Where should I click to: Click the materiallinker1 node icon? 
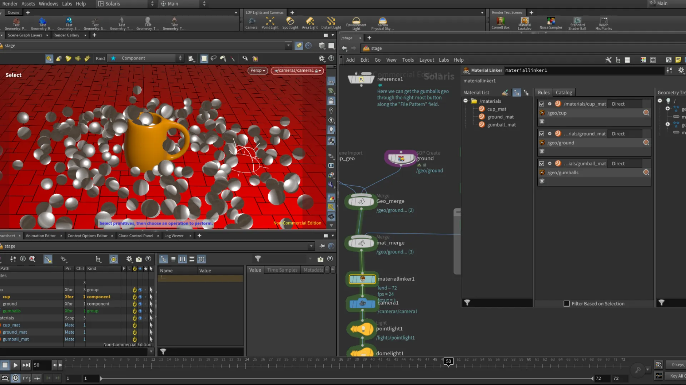[x=362, y=279]
